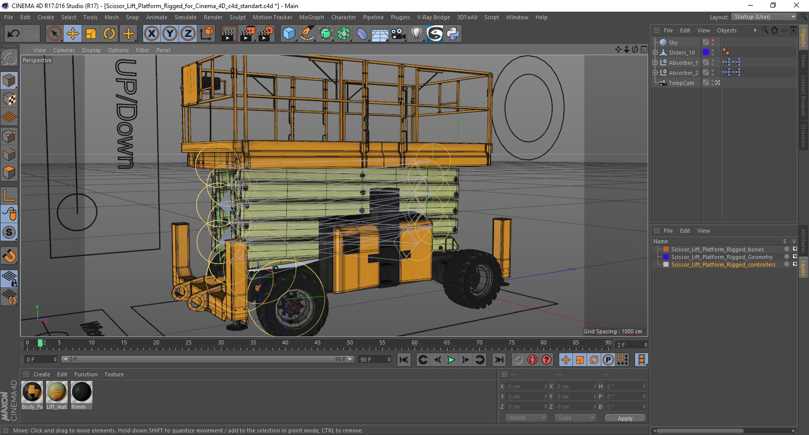This screenshot has height=435, width=809.
Task: Click the Undo arrow icon
Action: pyautogui.click(x=14, y=34)
